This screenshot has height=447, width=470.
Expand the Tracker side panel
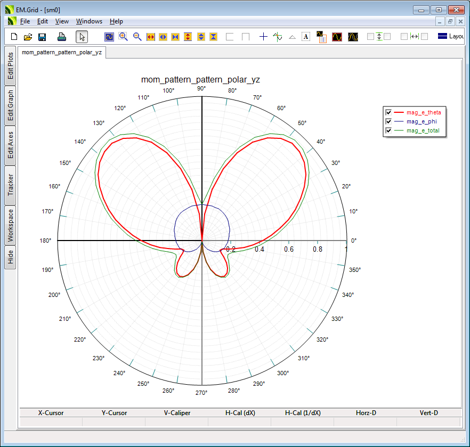tap(10, 185)
